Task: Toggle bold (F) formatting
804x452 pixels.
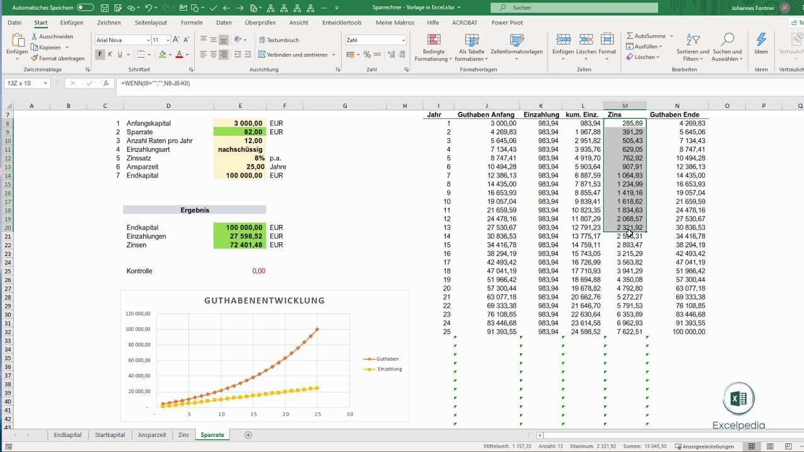Action: pos(100,55)
